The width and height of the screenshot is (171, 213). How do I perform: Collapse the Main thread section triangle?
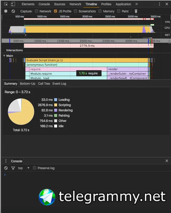coord(4,56)
